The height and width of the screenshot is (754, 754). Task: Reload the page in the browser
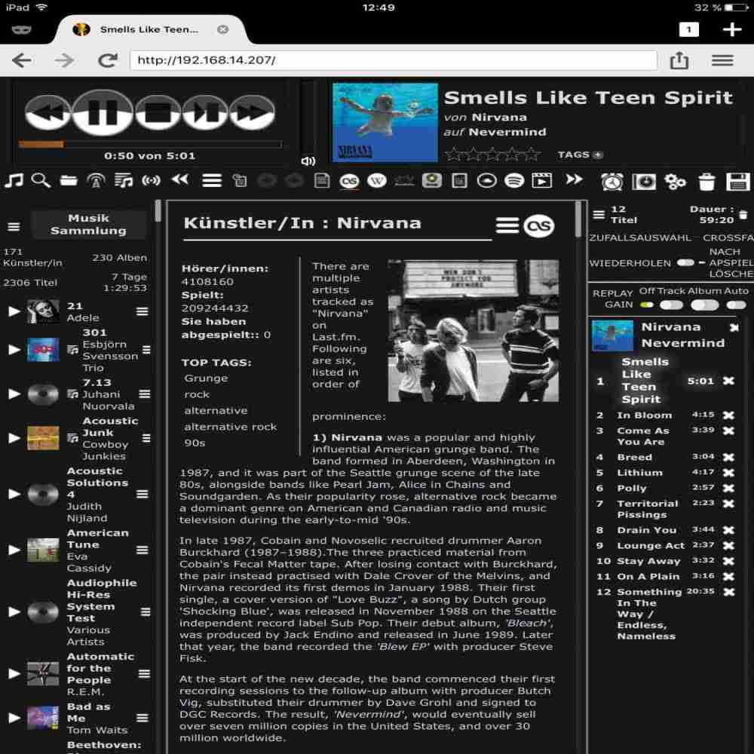[x=107, y=60]
